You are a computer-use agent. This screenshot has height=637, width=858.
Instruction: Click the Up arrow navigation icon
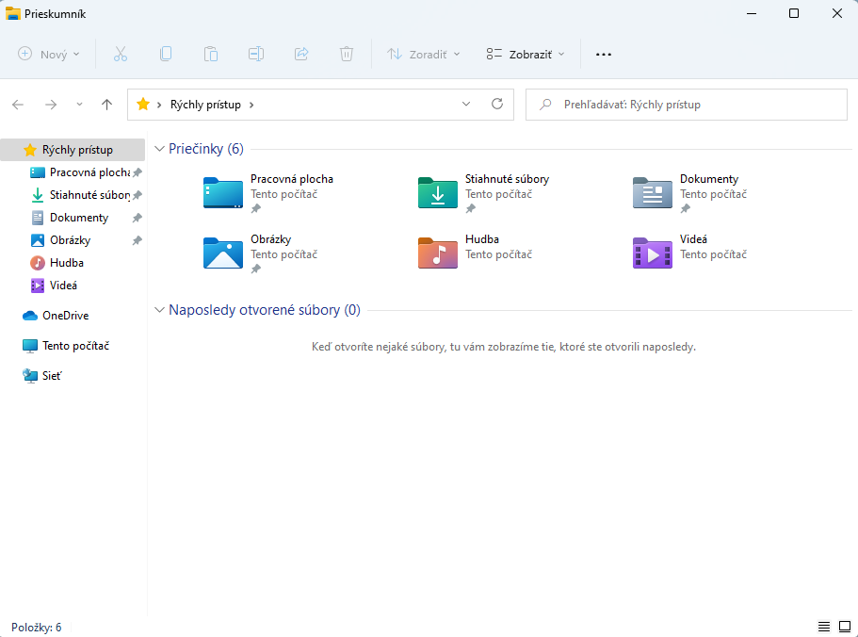(106, 105)
